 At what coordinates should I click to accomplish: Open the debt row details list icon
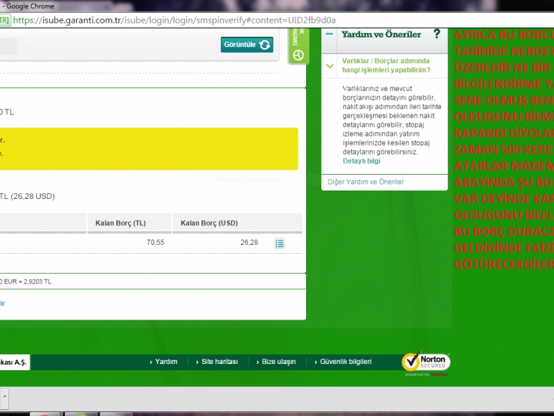click(x=279, y=243)
